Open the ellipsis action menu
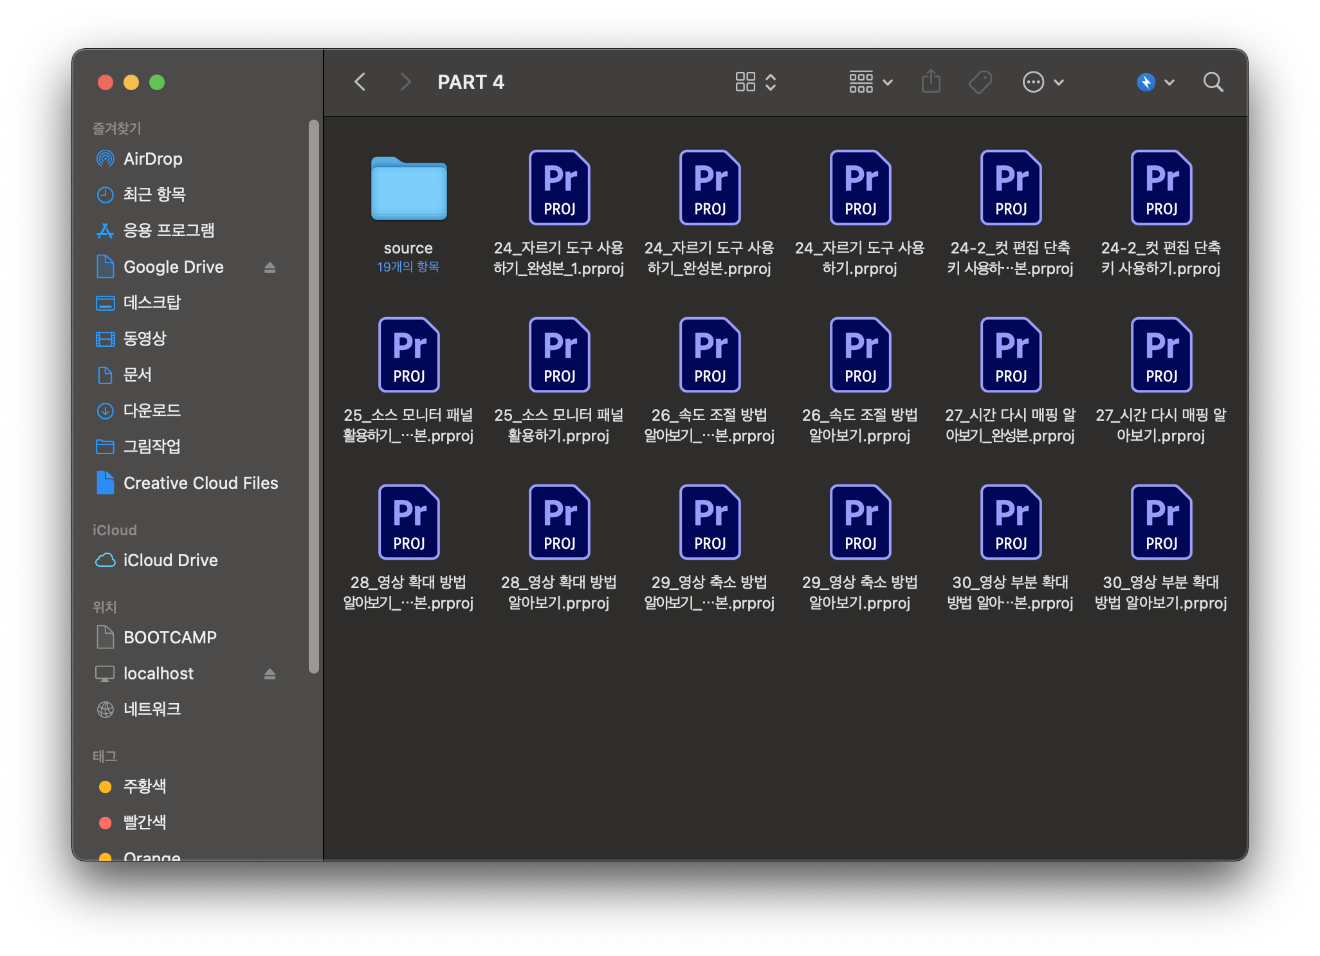 [1043, 82]
